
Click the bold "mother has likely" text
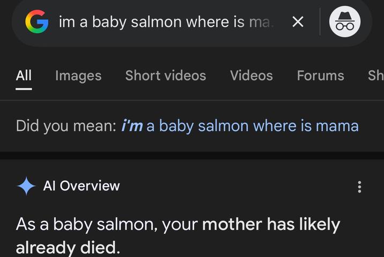pyautogui.click(x=271, y=224)
